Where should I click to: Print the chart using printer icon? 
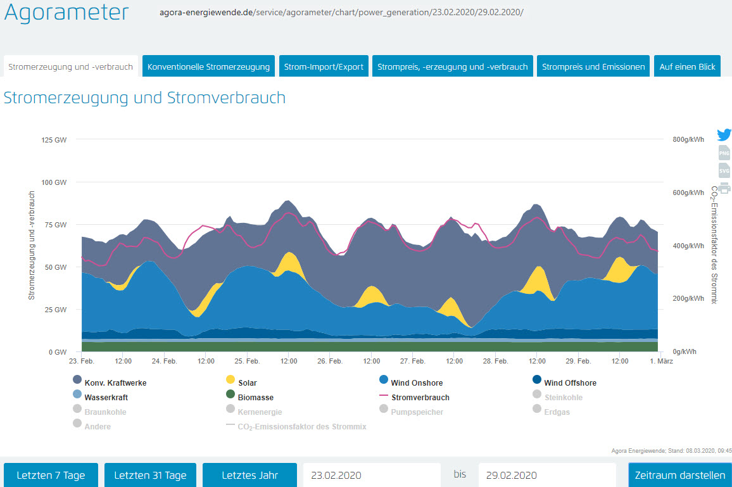[x=724, y=187]
